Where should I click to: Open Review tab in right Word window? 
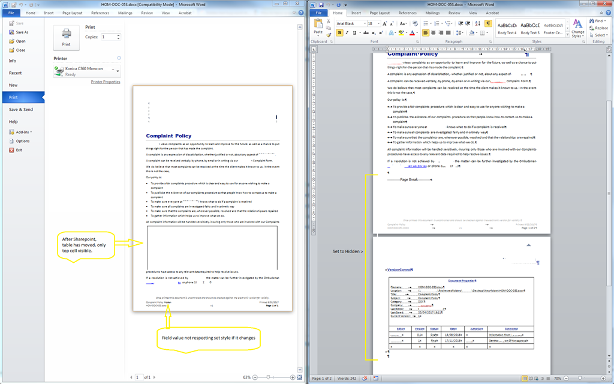tap(455, 13)
